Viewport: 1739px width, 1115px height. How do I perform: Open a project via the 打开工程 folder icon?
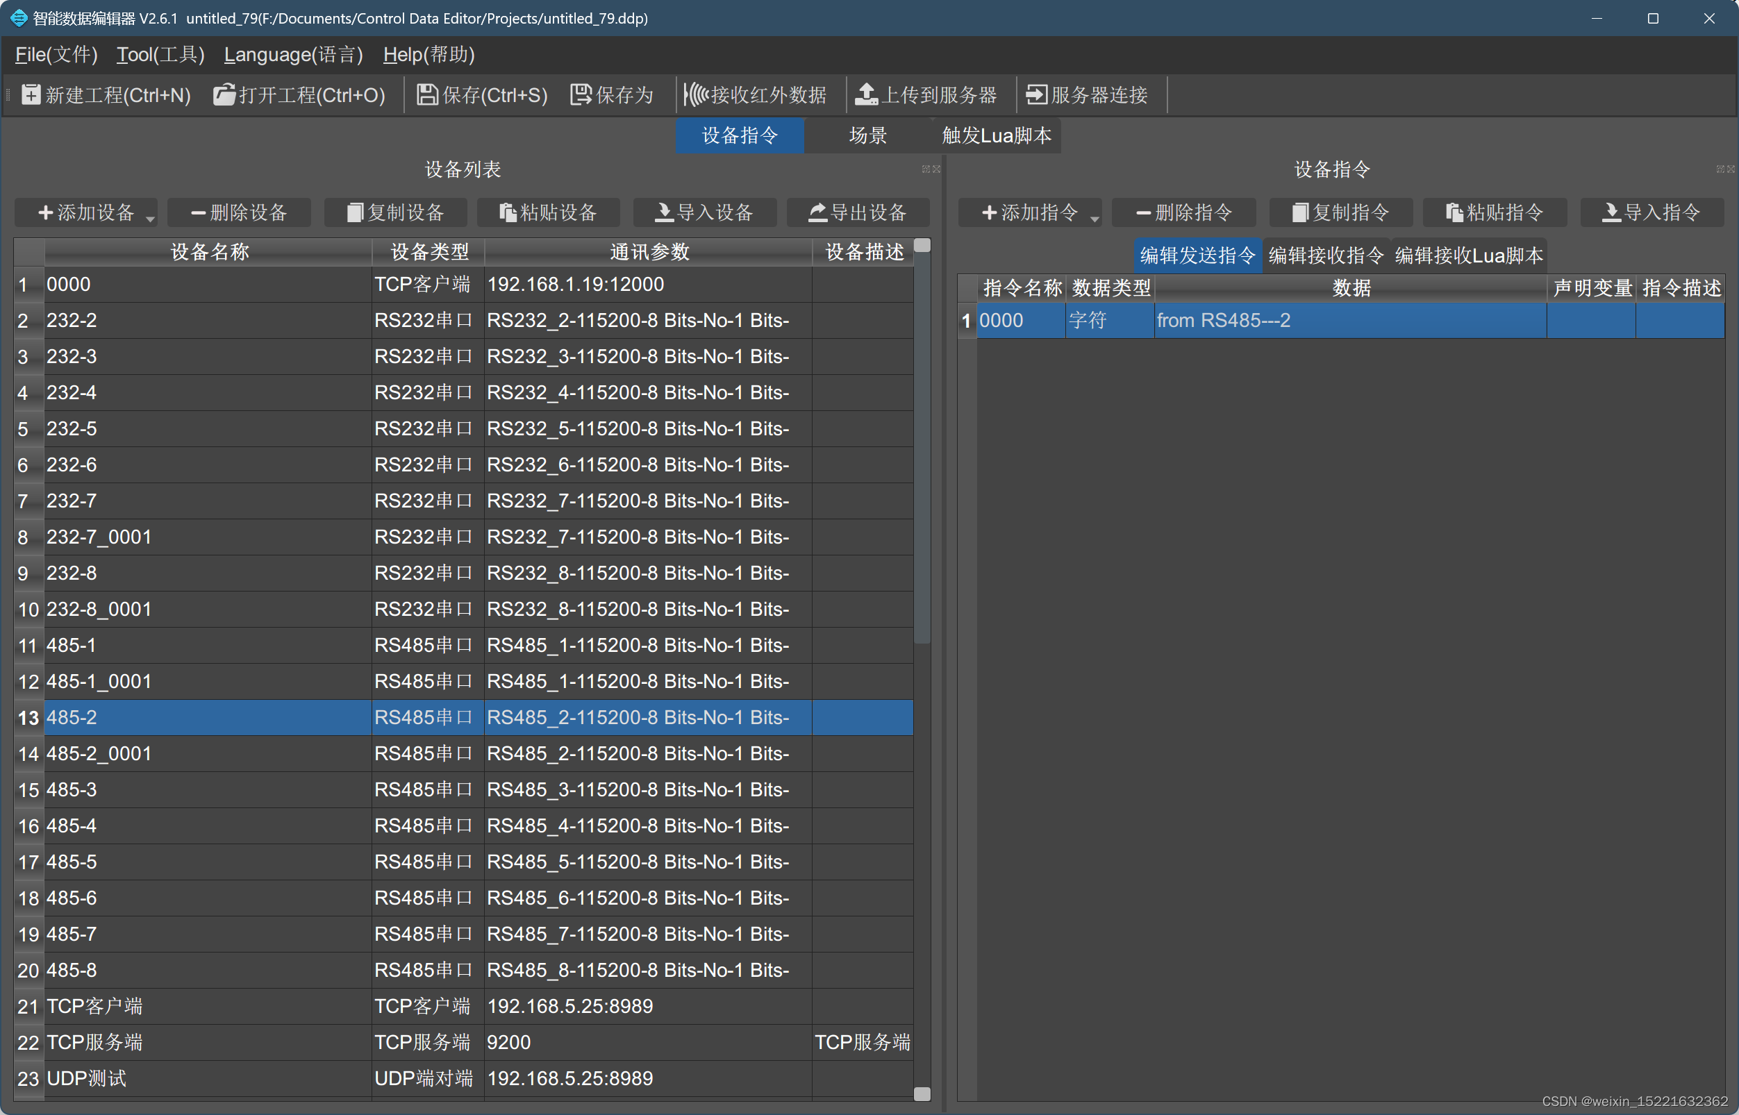[224, 95]
